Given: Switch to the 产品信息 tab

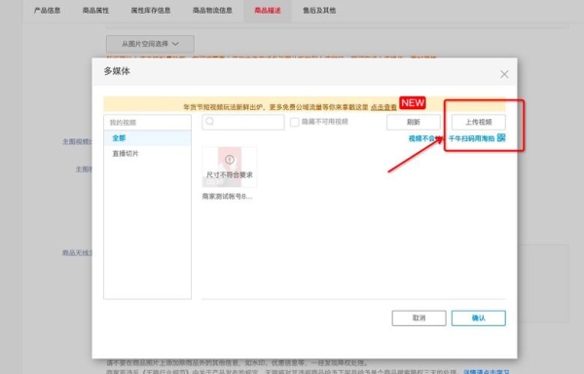Looking at the screenshot, I should pyautogui.click(x=47, y=11).
